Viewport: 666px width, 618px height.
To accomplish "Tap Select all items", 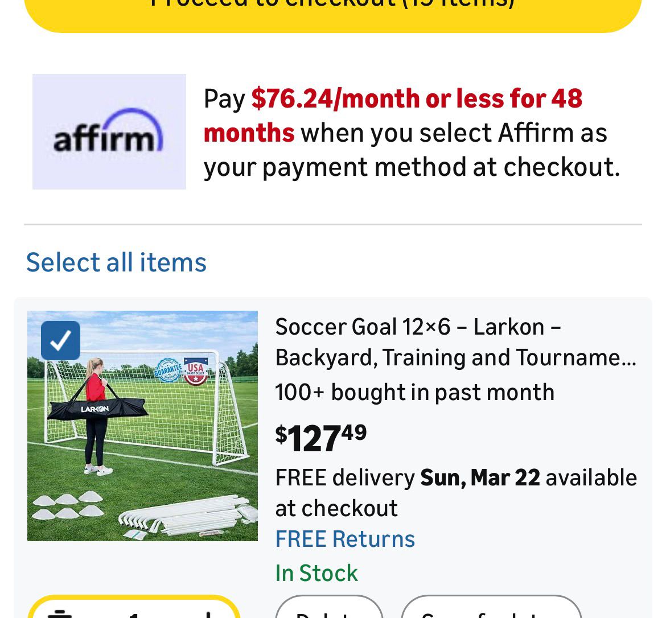I will (116, 262).
